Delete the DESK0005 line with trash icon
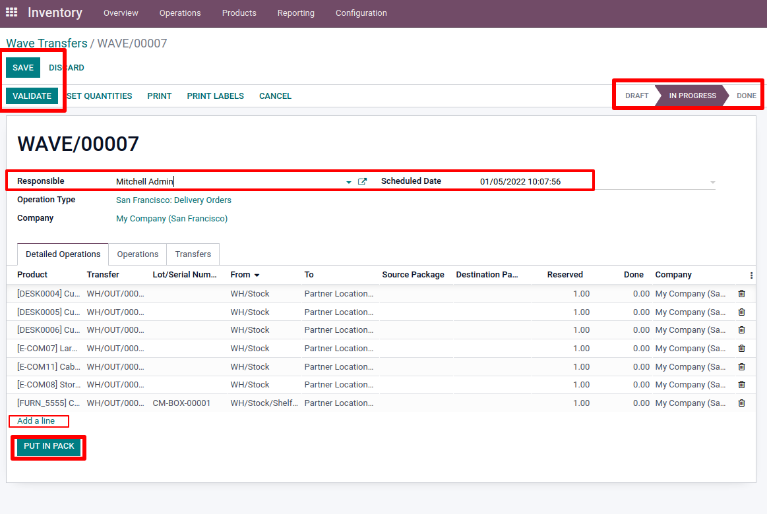Image resolution: width=767 pixels, height=514 pixels. point(741,312)
